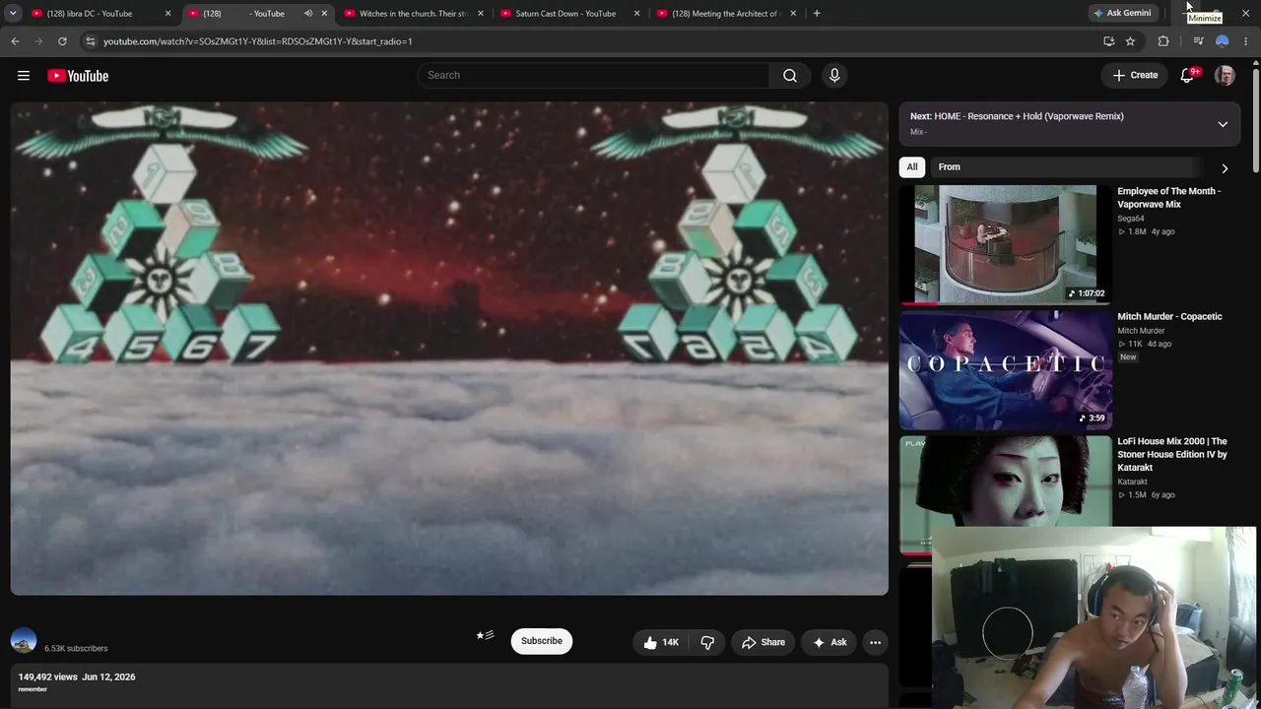Viewport: 1261px width, 709px height.
Task: Click the '6.53K subscribers' text
Action: [76, 648]
